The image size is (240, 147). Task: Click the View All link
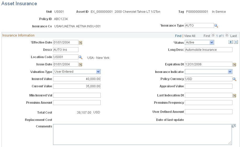(x=190, y=36)
